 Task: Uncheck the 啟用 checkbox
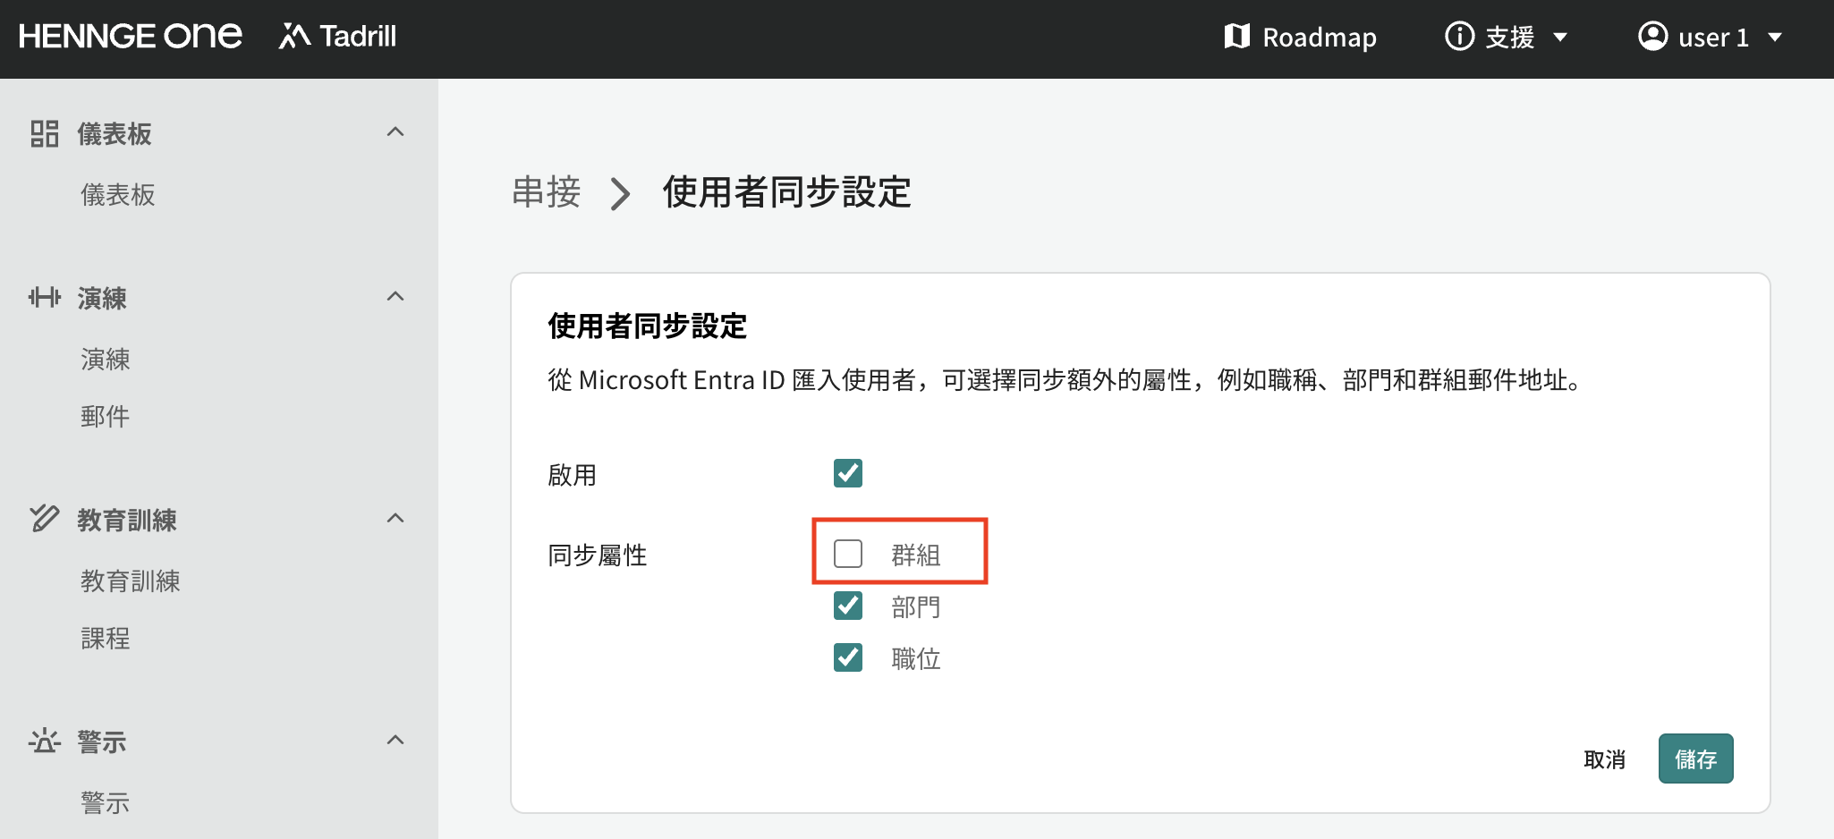848,473
